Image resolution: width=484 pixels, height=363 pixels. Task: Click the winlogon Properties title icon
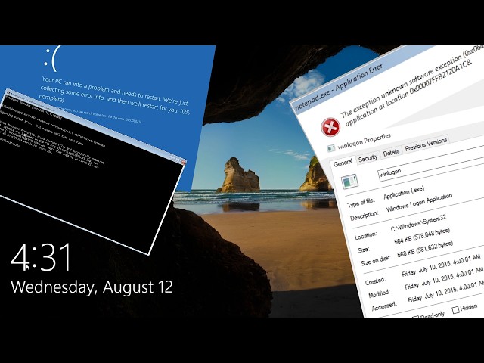click(331, 148)
